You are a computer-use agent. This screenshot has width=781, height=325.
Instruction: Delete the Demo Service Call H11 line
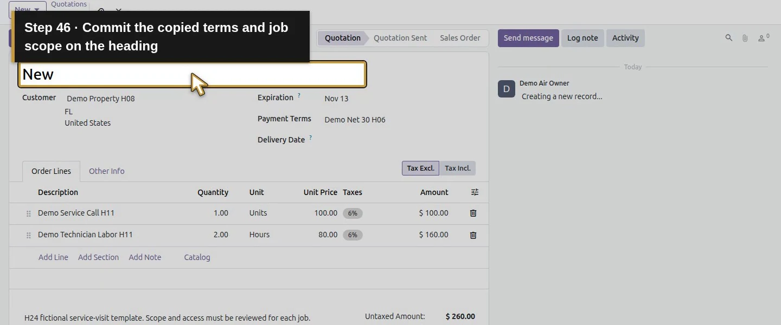coord(473,213)
